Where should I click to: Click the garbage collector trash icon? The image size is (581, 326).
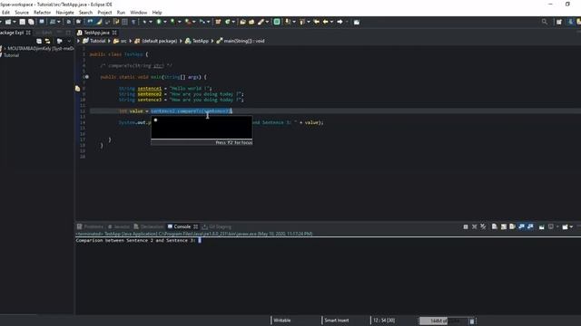[472, 321]
